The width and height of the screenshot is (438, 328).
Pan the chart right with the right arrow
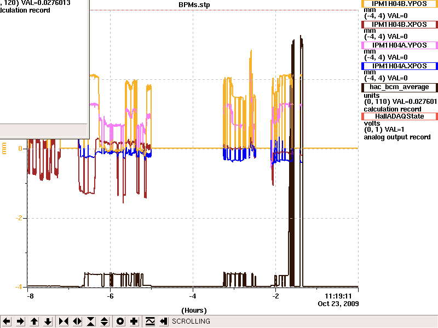(20, 321)
